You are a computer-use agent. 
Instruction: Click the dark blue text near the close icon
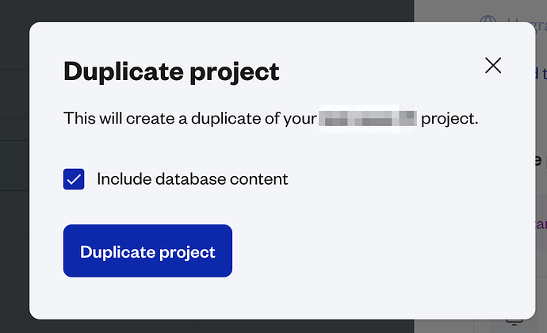541,73
